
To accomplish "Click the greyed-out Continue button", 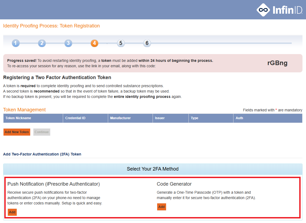I will tap(42, 132).
